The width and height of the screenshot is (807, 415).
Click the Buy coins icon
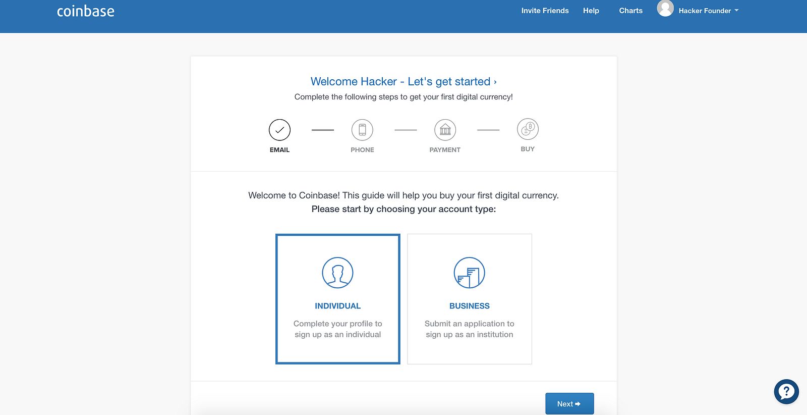click(x=528, y=129)
